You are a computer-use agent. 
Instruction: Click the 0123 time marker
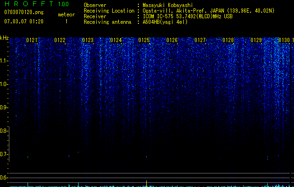tap(88, 40)
